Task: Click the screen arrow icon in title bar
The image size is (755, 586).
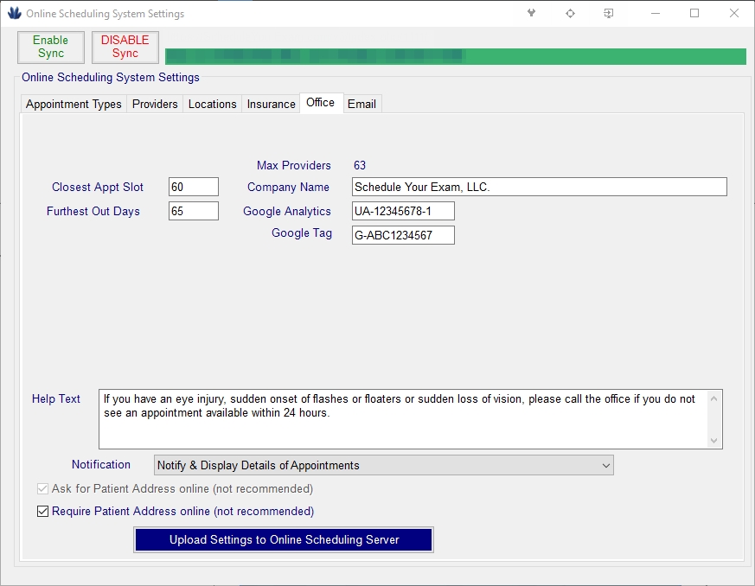Action: click(x=609, y=14)
